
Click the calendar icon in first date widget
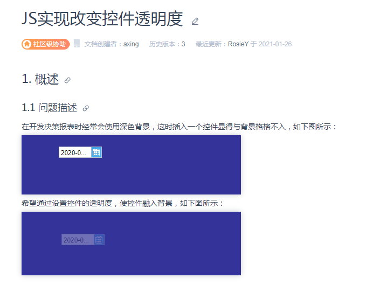(x=96, y=152)
